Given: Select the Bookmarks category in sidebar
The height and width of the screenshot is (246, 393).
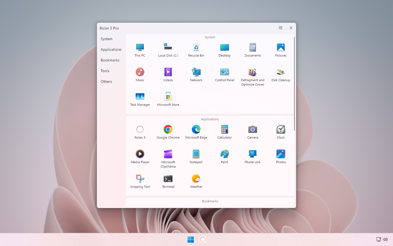Looking at the screenshot, I should (x=110, y=60).
